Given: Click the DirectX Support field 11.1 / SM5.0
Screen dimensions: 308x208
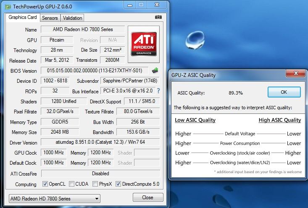Looking at the screenshot, I should [142, 101].
